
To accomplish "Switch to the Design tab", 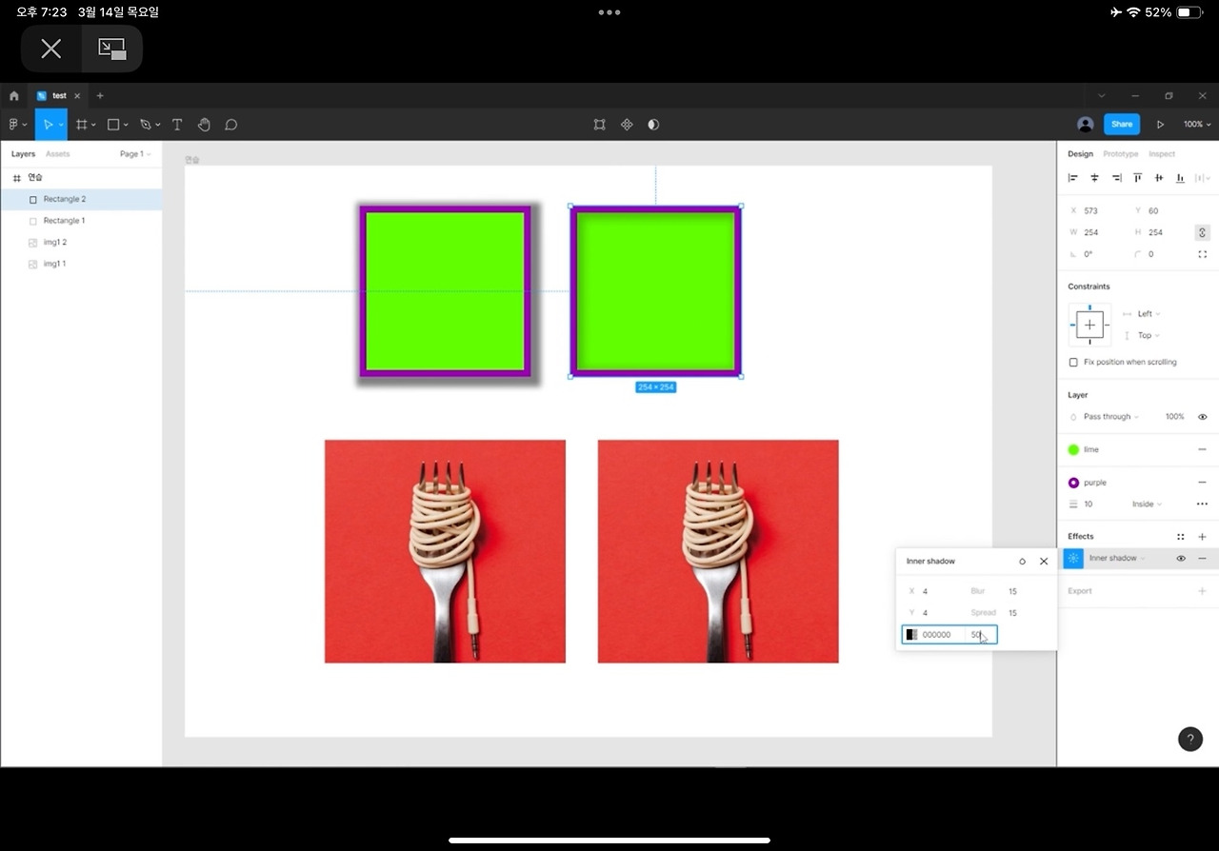I will (1080, 154).
